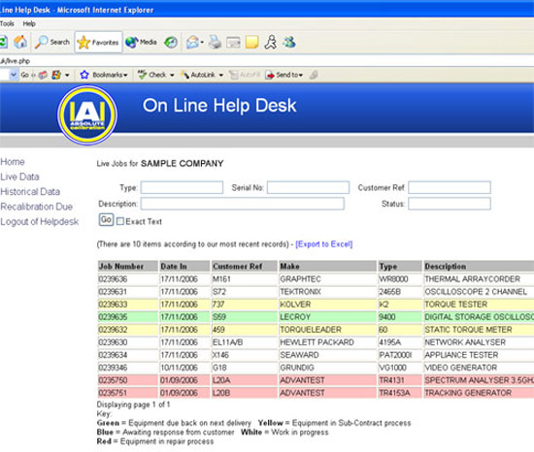Click the spell Check button

[152, 75]
